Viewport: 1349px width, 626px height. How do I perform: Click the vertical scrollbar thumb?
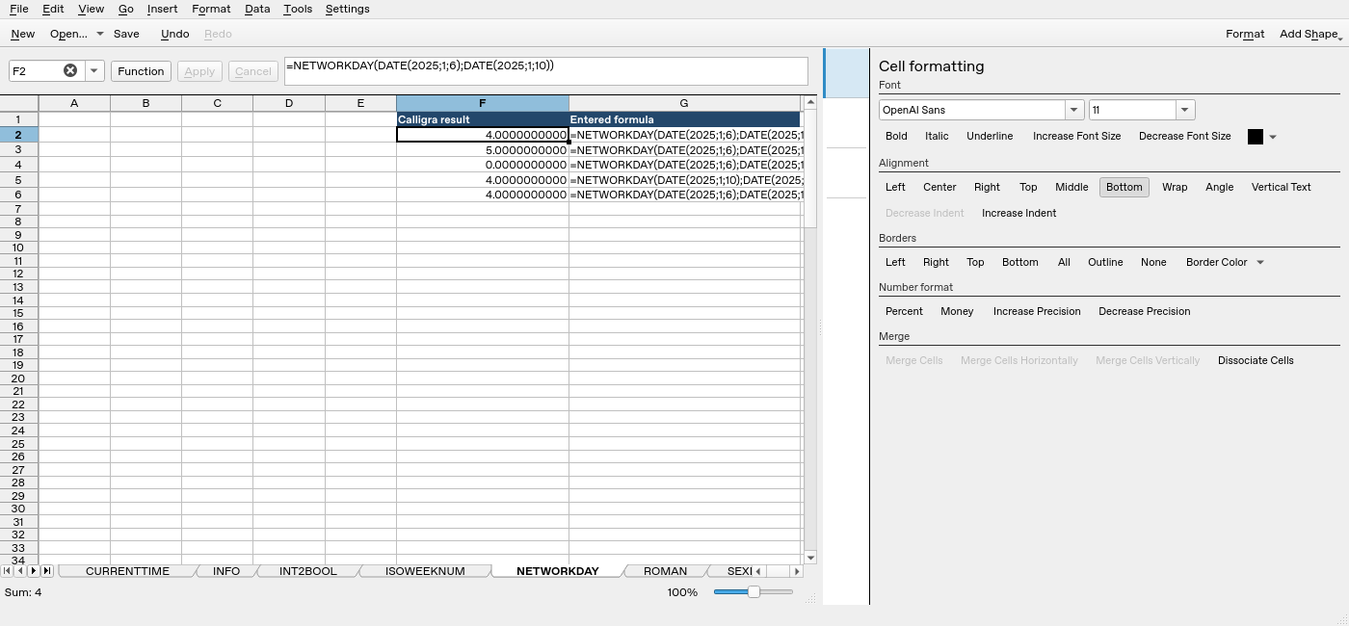[x=810, y=169]
